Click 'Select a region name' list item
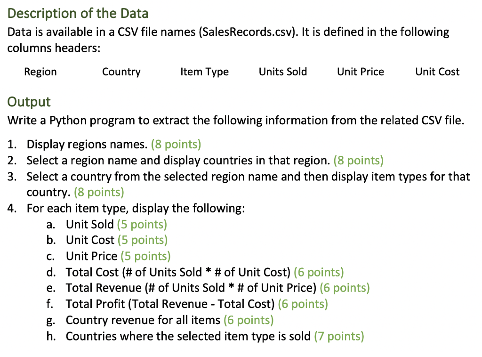The width and height of the screenshot is (482, 357). tap(205, 161)
